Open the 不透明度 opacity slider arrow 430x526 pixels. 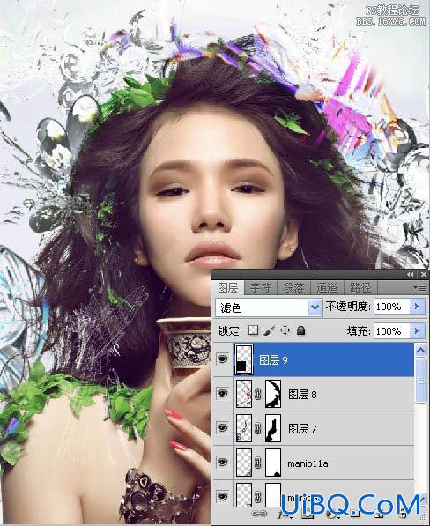point(417,307)
